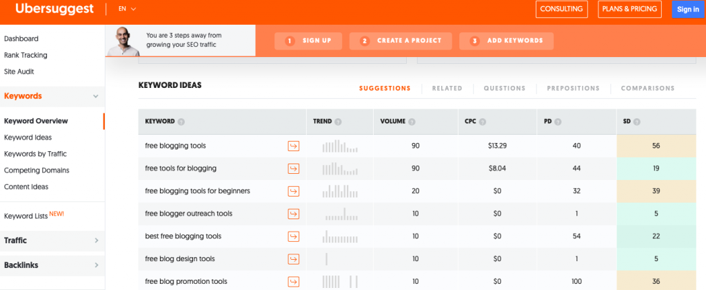Open Keywords by Traffic in sidebar
Image resolution: width=706 pixels, height=290 pixels.
(35, 154)
